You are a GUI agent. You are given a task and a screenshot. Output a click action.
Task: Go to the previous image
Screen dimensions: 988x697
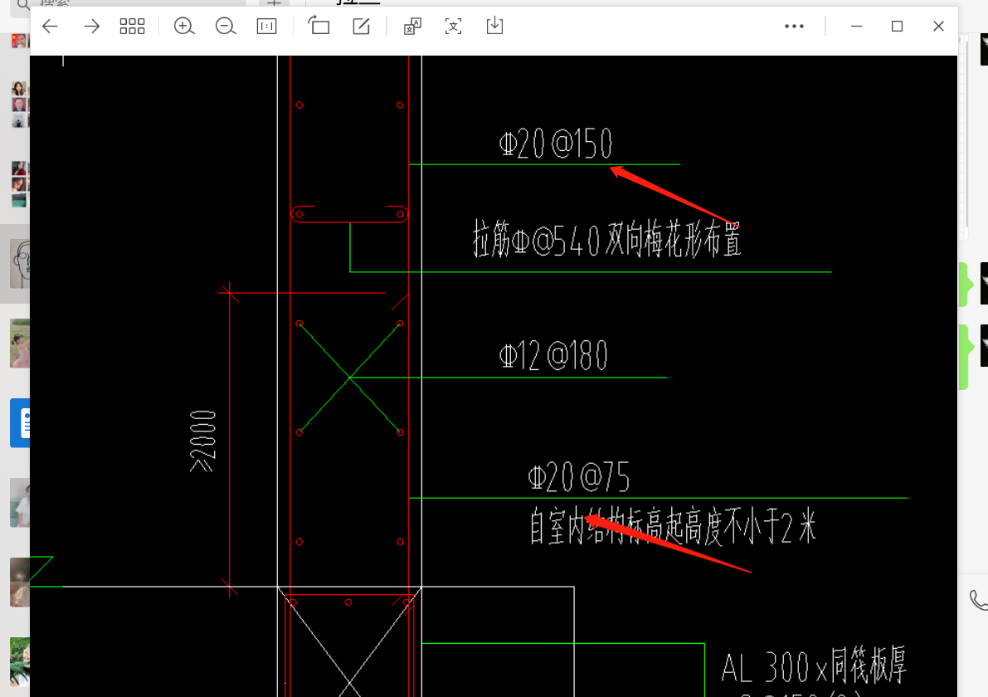(x=50, y=26)
